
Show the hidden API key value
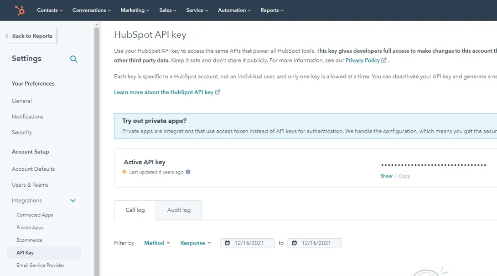(x=386, y=176)
